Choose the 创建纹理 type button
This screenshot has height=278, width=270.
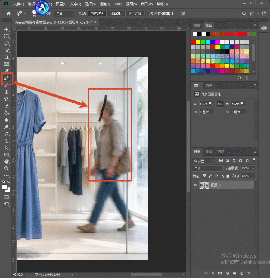pos(116,14)
